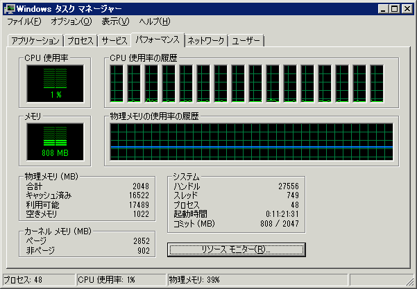
Task: Switch to the アプリケーション tab
Action: 35,41
